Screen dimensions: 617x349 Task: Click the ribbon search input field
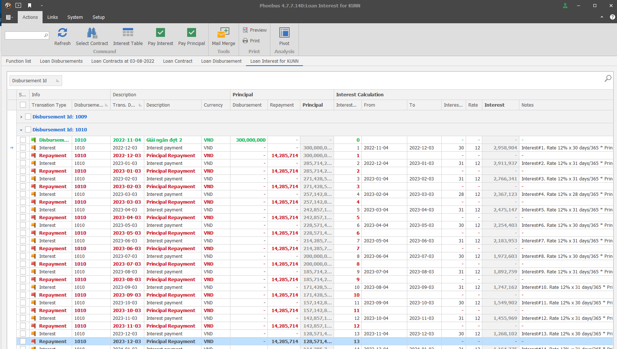[24, 35]
